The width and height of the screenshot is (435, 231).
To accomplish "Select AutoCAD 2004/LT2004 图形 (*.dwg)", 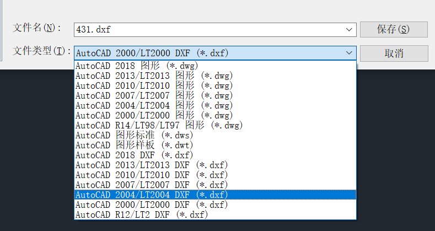I will [215, 106].
